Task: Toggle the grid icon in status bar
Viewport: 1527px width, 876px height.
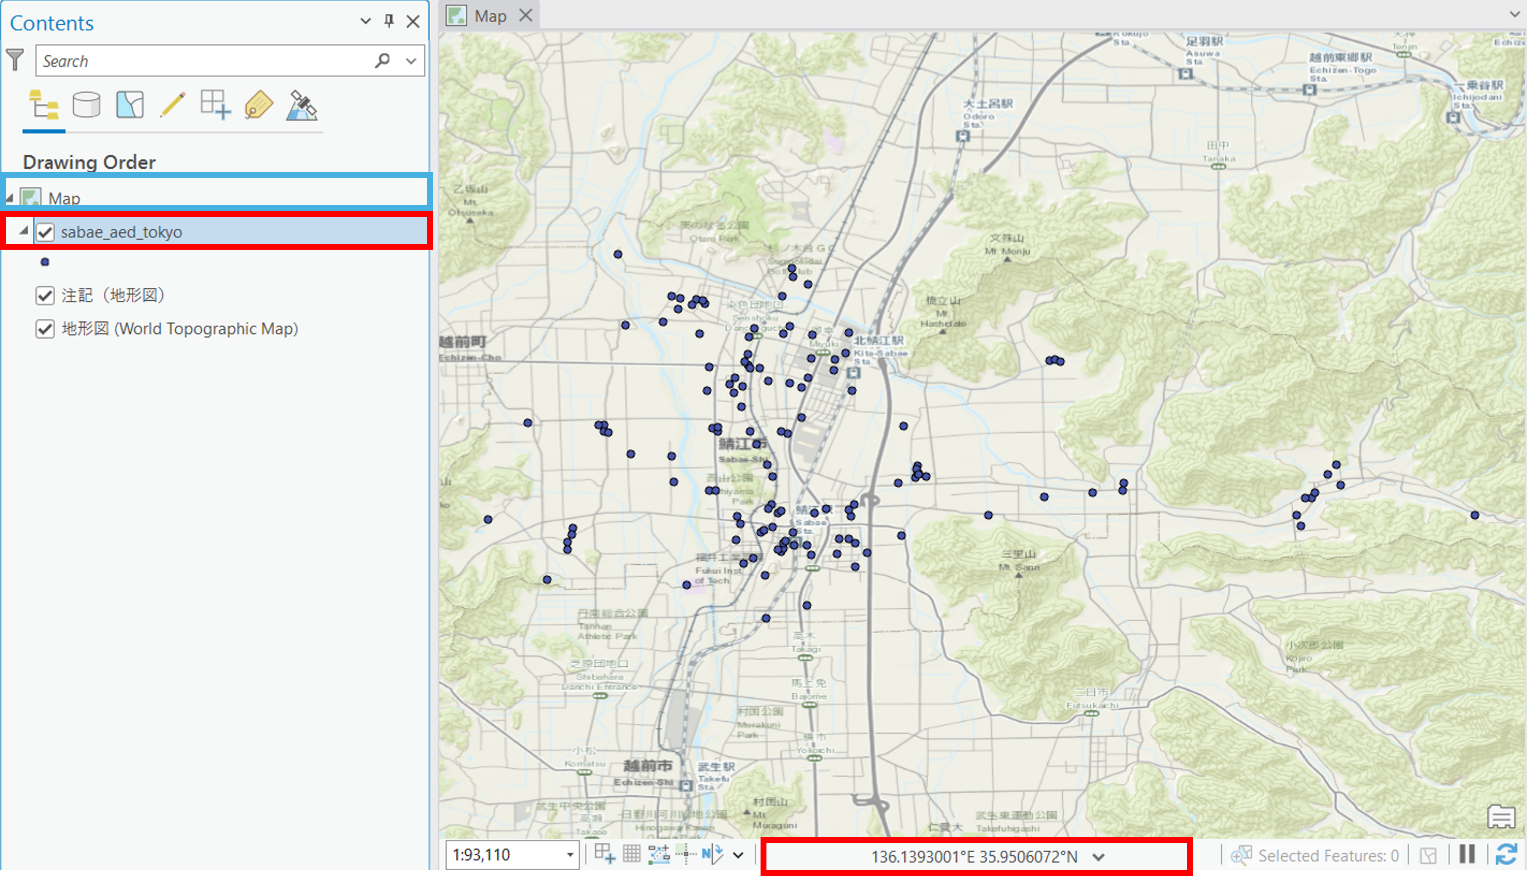Action: (631, 854)
